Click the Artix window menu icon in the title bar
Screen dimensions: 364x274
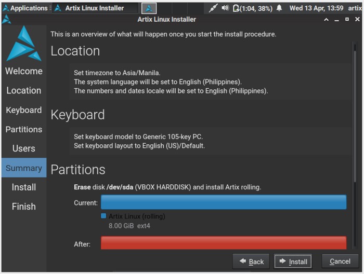coord(6,19)
